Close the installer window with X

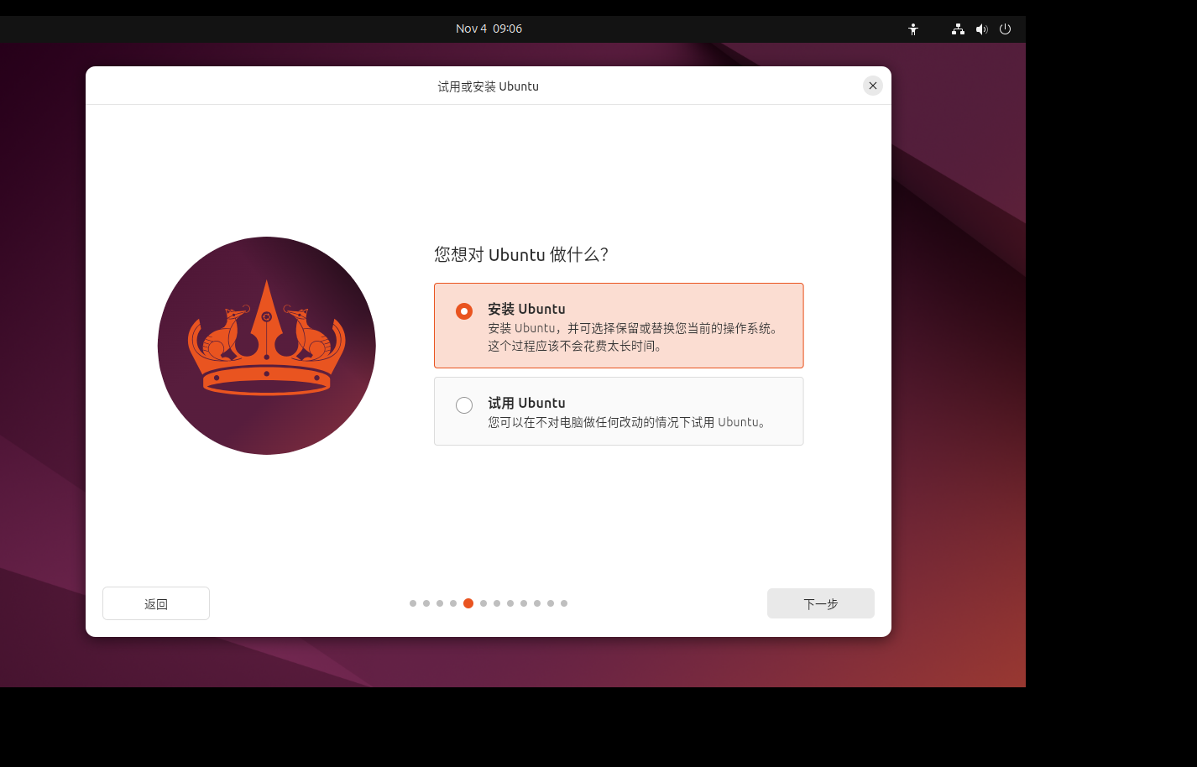coord(873,86)
